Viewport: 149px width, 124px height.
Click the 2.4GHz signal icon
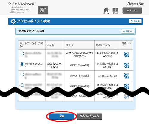click(x=126, y=76)
